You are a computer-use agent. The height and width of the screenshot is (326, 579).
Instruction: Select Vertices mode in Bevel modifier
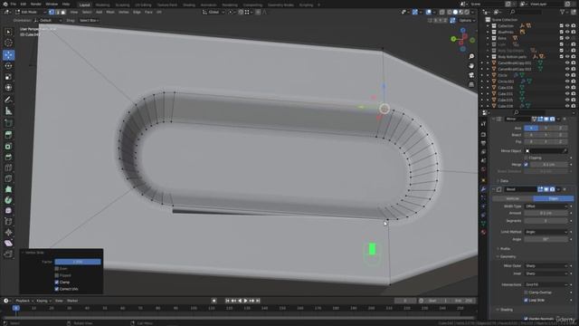tap(513, 199)
